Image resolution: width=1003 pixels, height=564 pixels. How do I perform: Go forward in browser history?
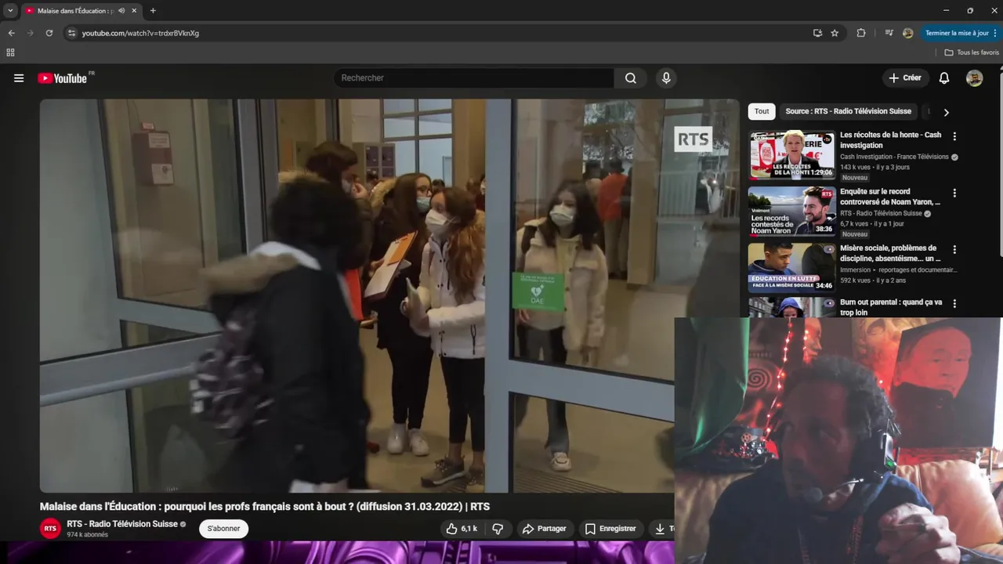coord(31,33)
